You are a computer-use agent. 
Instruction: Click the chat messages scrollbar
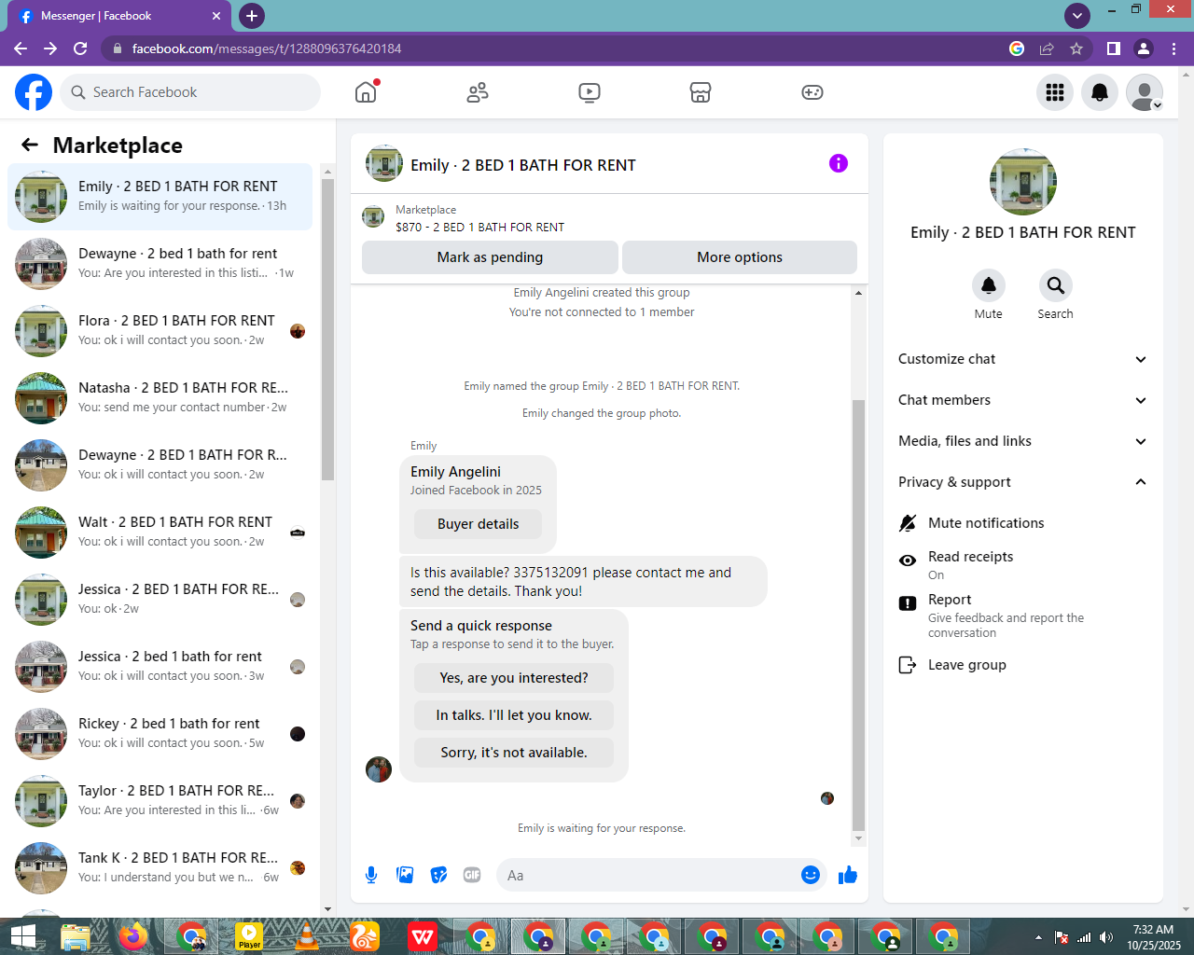pyautogui.click(x=858, y=614)
